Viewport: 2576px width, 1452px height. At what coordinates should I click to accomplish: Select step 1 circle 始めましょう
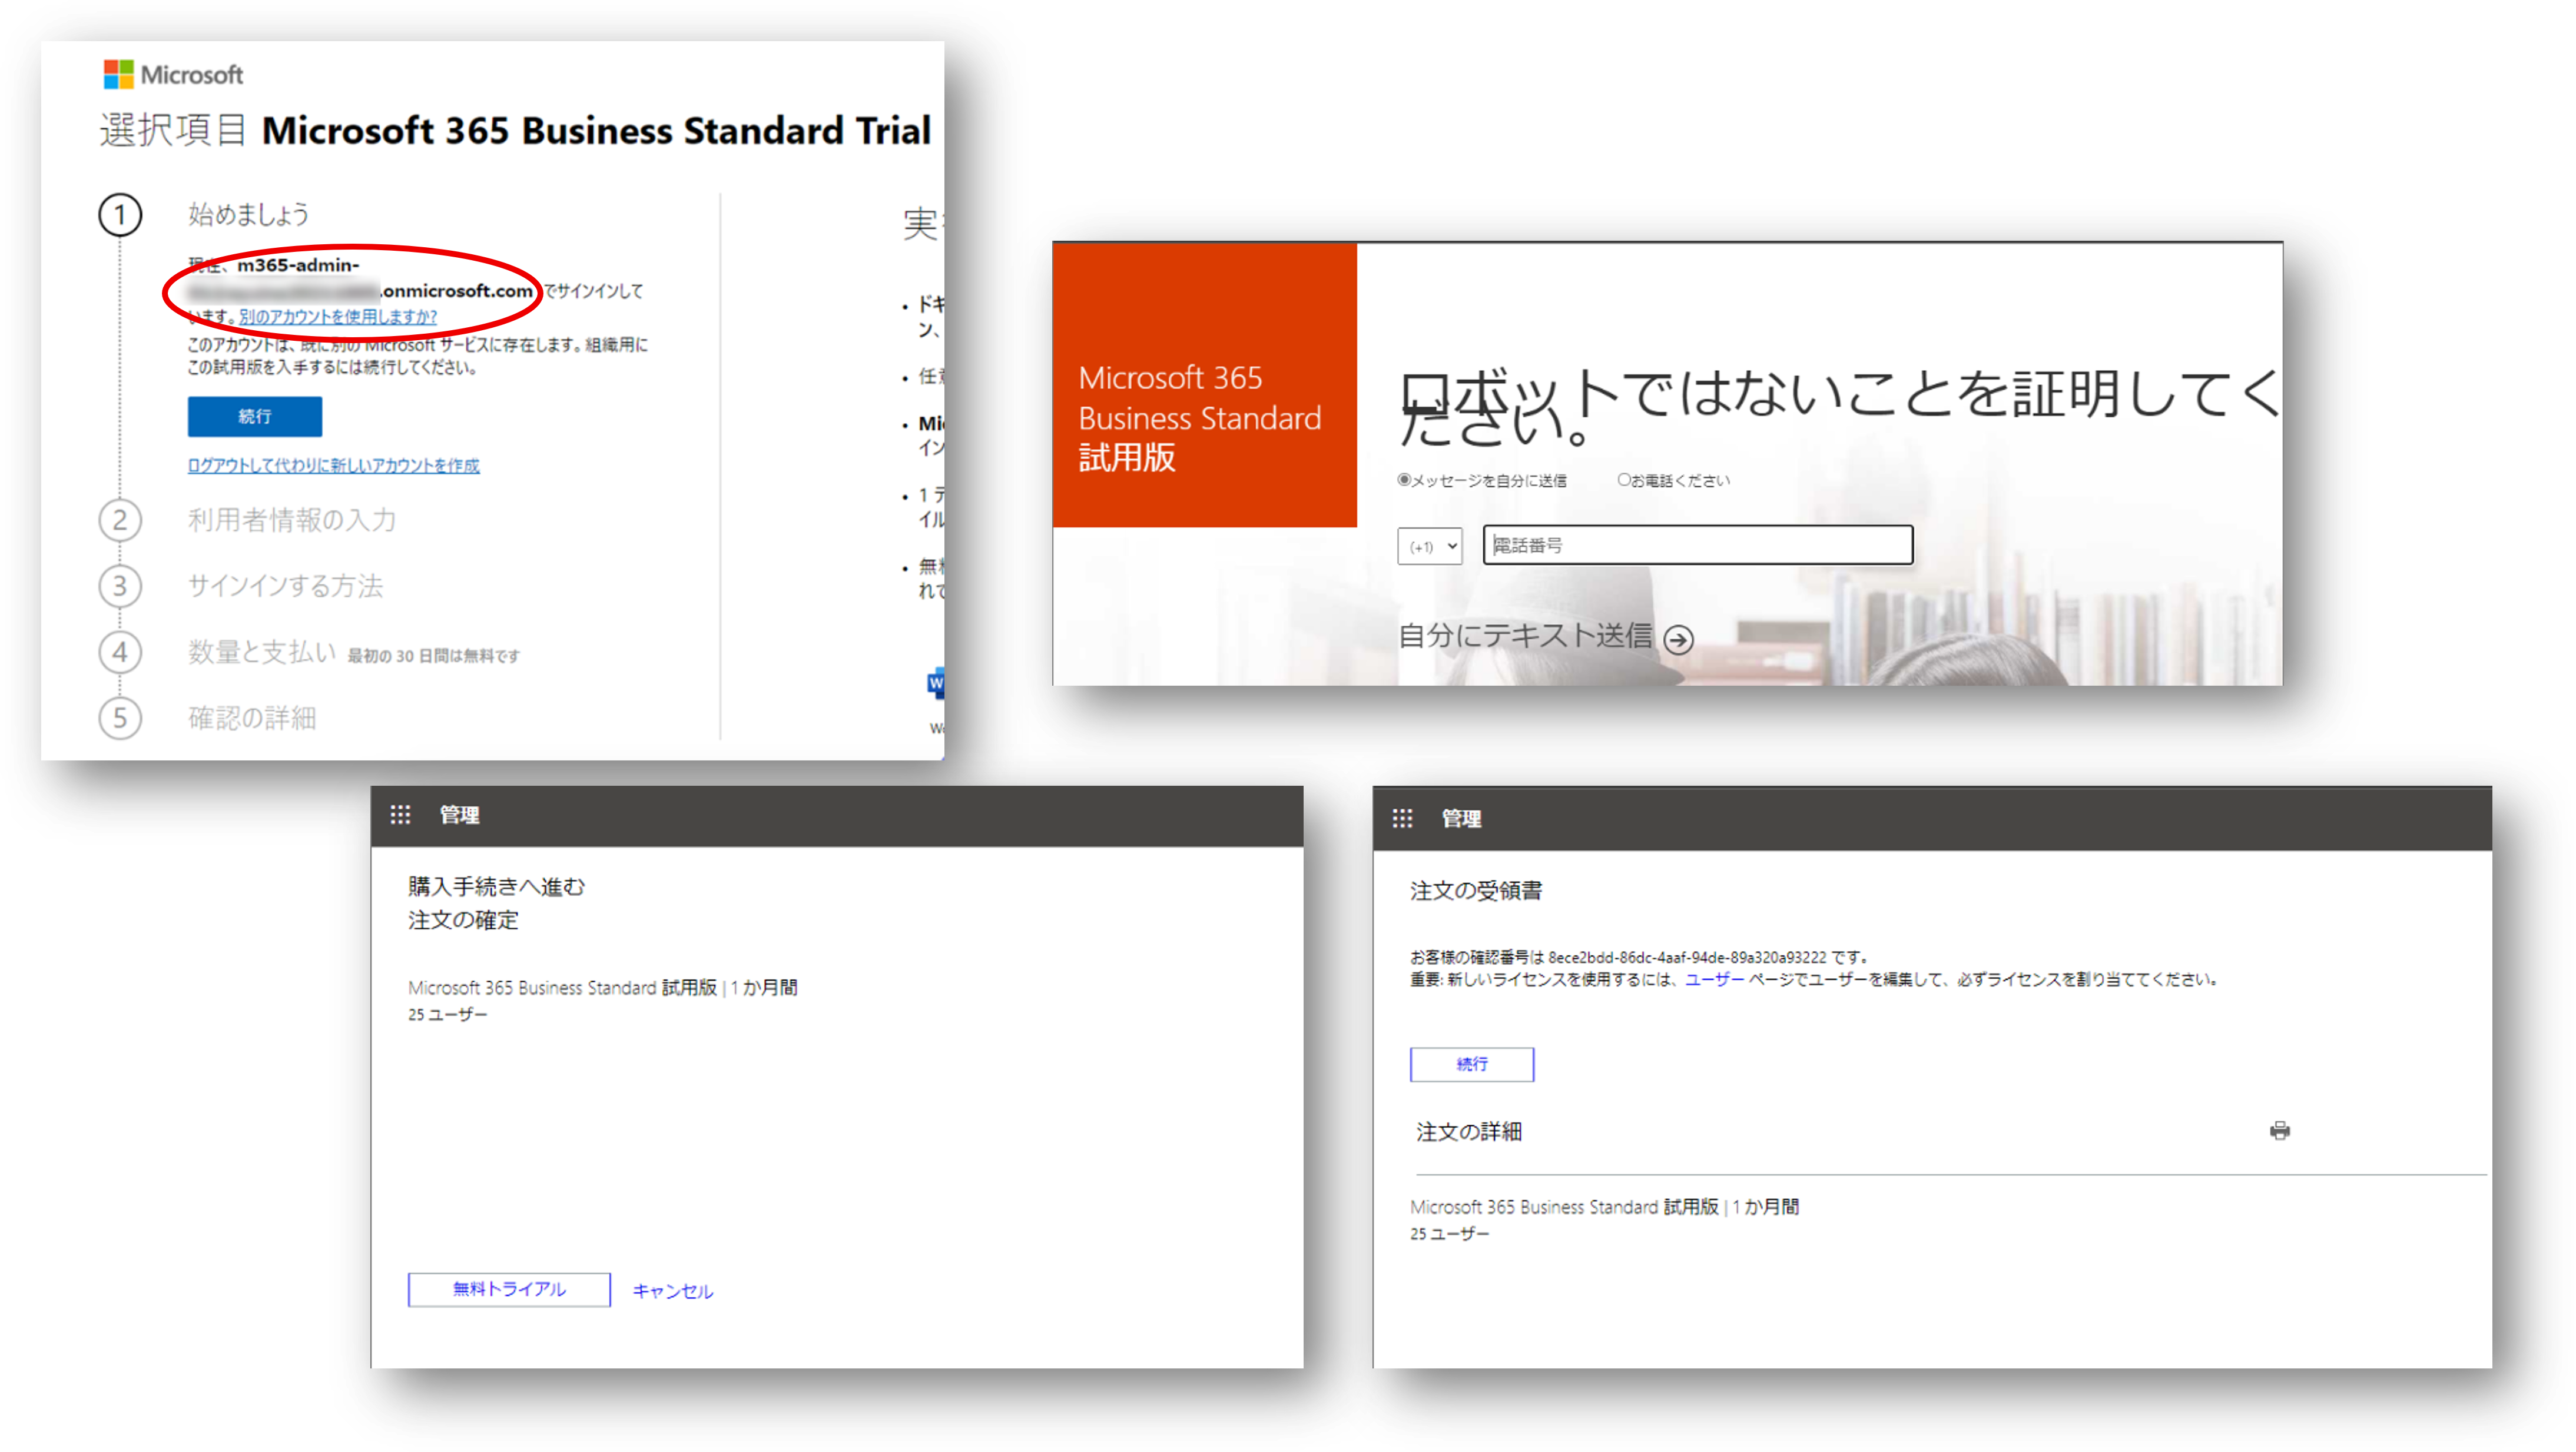click(x=120, y=215)
